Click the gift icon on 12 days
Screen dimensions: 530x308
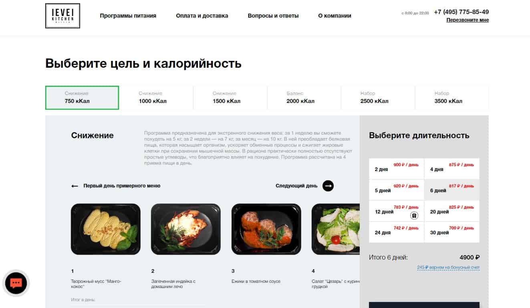pos(414,215)
